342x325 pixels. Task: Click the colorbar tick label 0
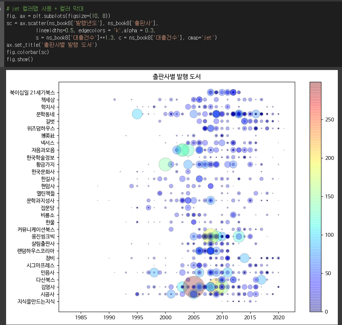[326, 311]
